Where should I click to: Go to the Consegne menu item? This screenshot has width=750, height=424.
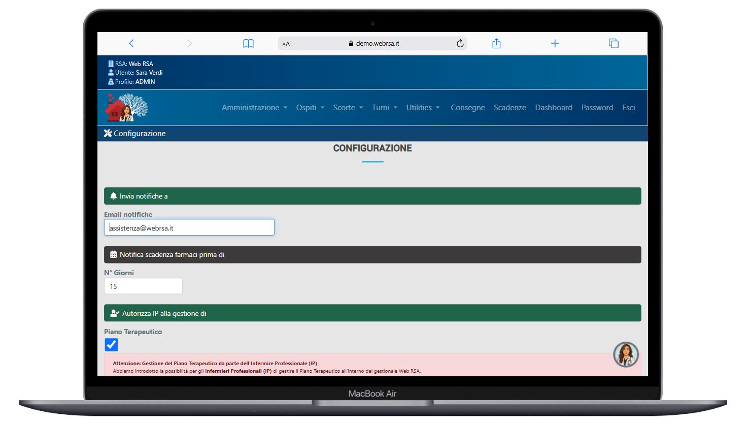pos(467,108)
